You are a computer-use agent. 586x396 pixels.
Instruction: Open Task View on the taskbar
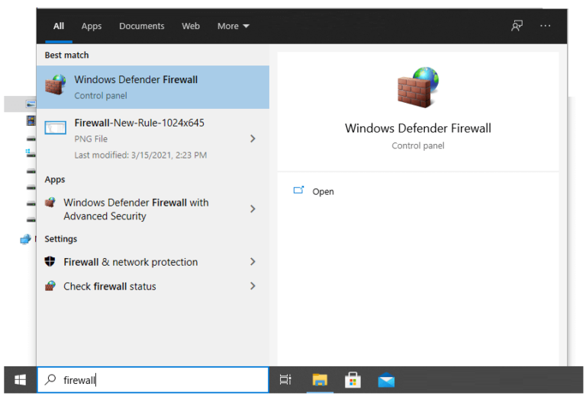tap(285, 380)
